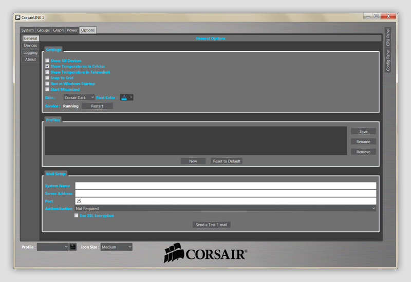Enable Use SSL Encryption checkbox

(76, 215)
